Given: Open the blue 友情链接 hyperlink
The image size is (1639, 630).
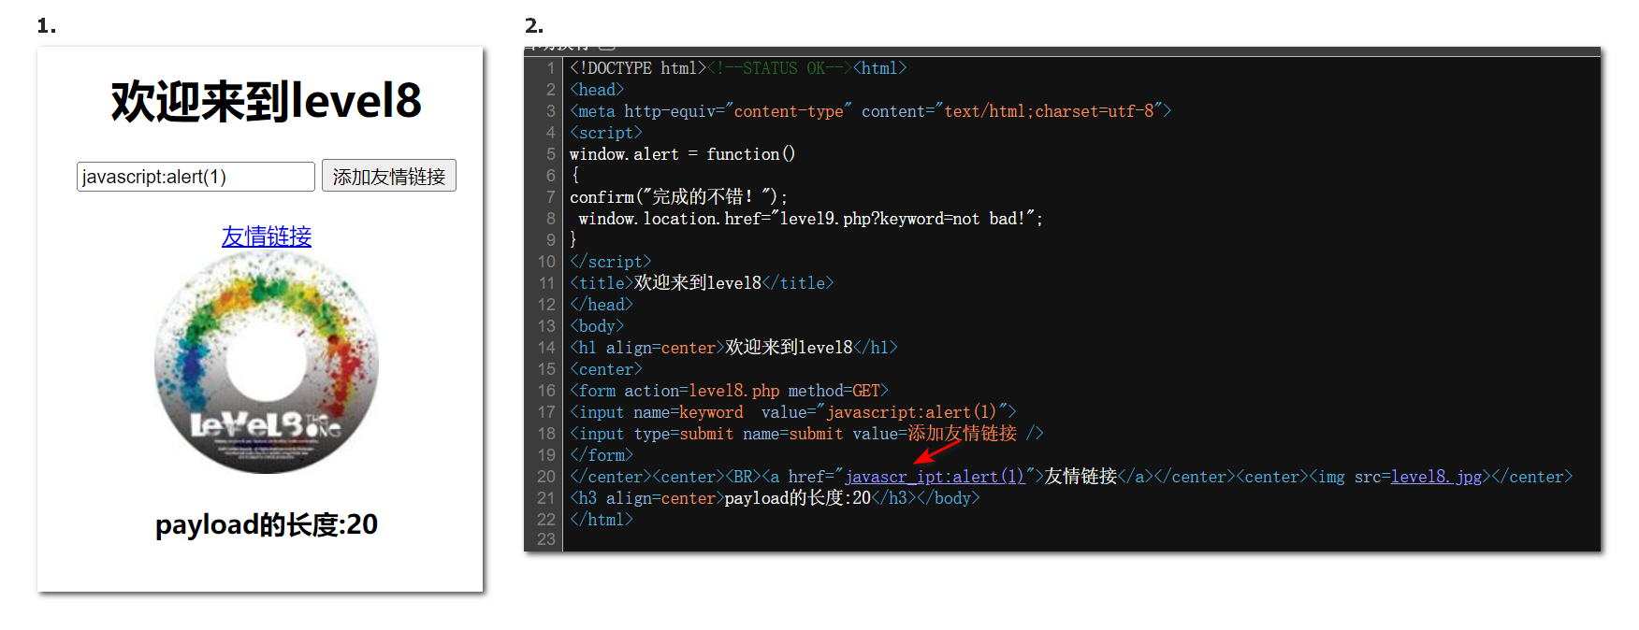Looking at the screenshot, I should (x=267, y=236).
